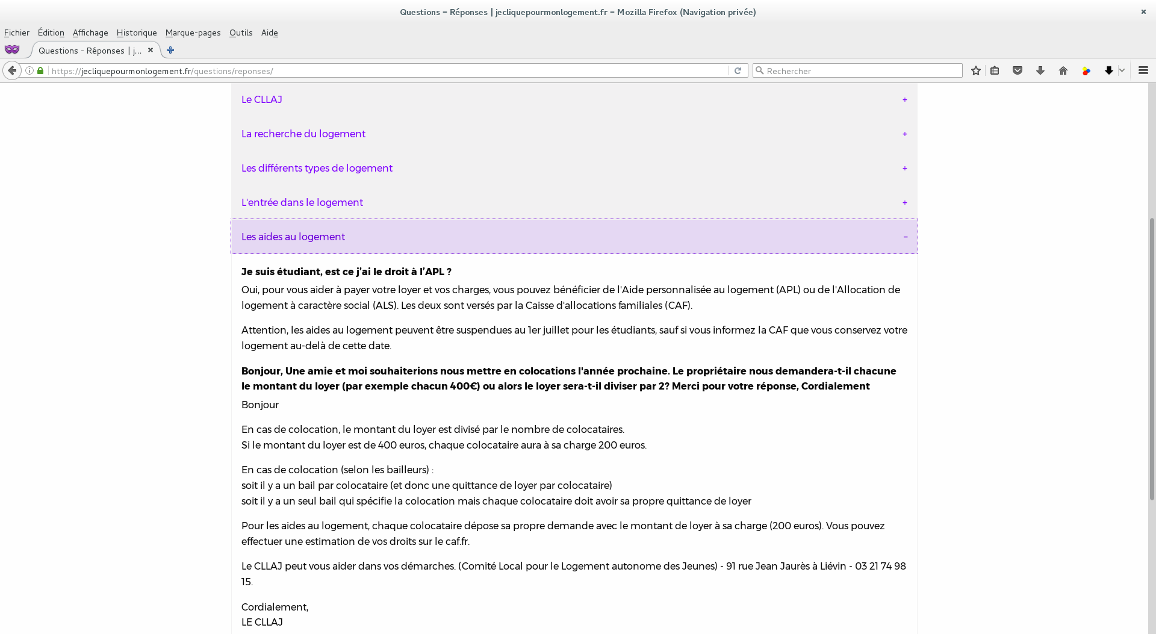
Task: Expand Le CLLAJ with its plus sign
Action: pos(905,99)
